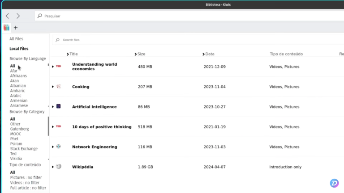Filter language by Albanian
The width and height of the screenshot is (344, 193).
pos(18,86)
